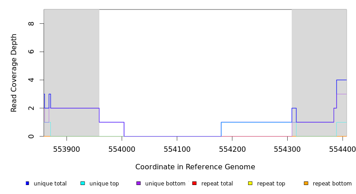
Task: Click the x-axis tick label 553900
Action: 67,149
